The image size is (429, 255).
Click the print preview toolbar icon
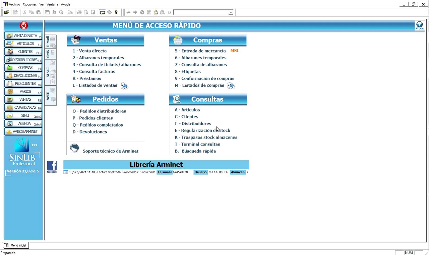pyautogui.click(x=86, y=12)
